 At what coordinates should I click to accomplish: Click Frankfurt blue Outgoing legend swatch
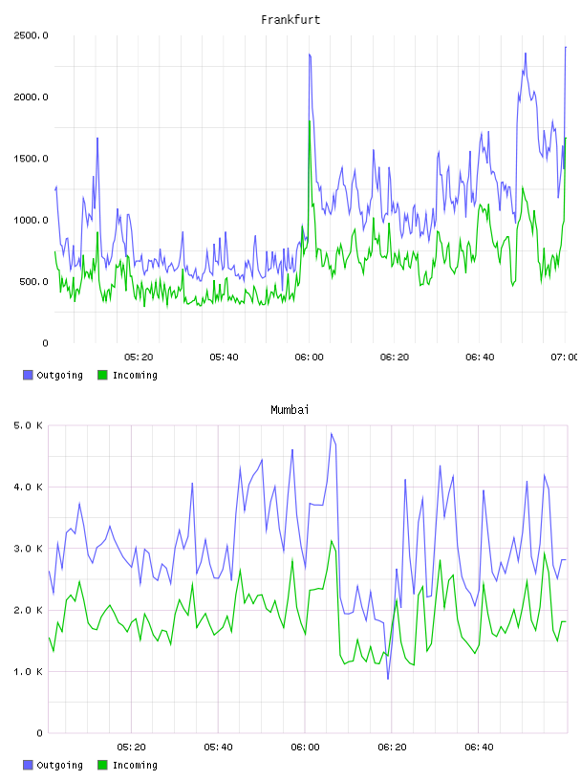(x=28, y=375)
